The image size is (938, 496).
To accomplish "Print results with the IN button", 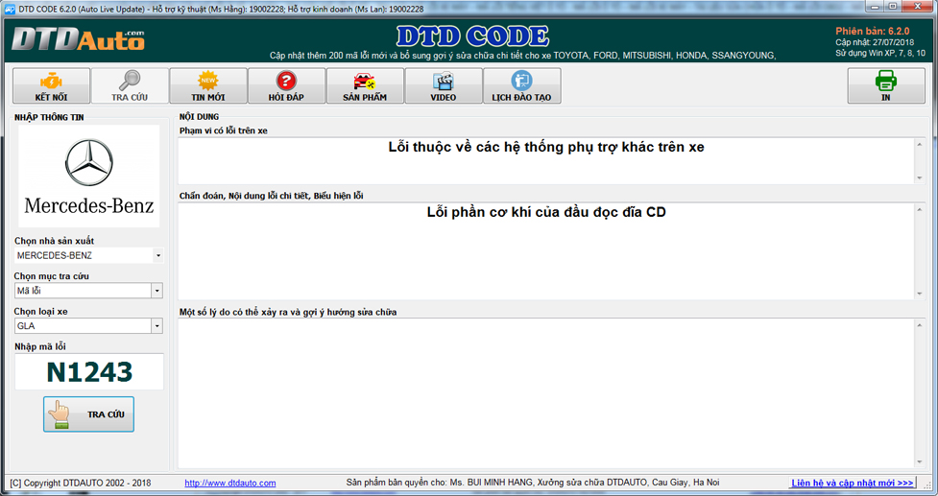I will coord(886,86).
